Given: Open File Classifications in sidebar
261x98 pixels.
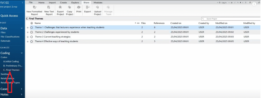Looking at the screenshot, I should (10, 37).
